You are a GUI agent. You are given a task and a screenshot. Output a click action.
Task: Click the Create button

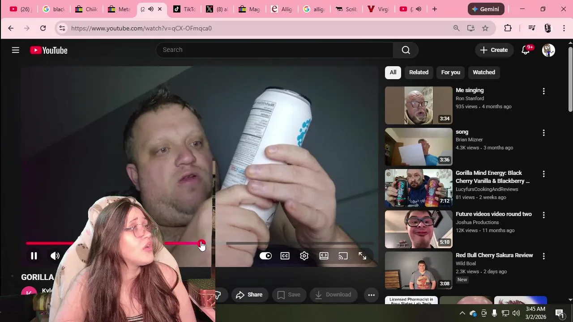494,50
